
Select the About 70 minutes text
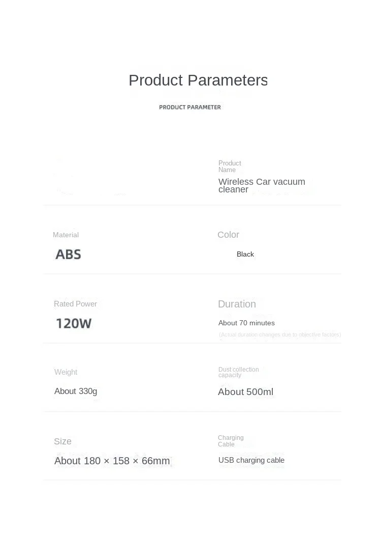246,323
